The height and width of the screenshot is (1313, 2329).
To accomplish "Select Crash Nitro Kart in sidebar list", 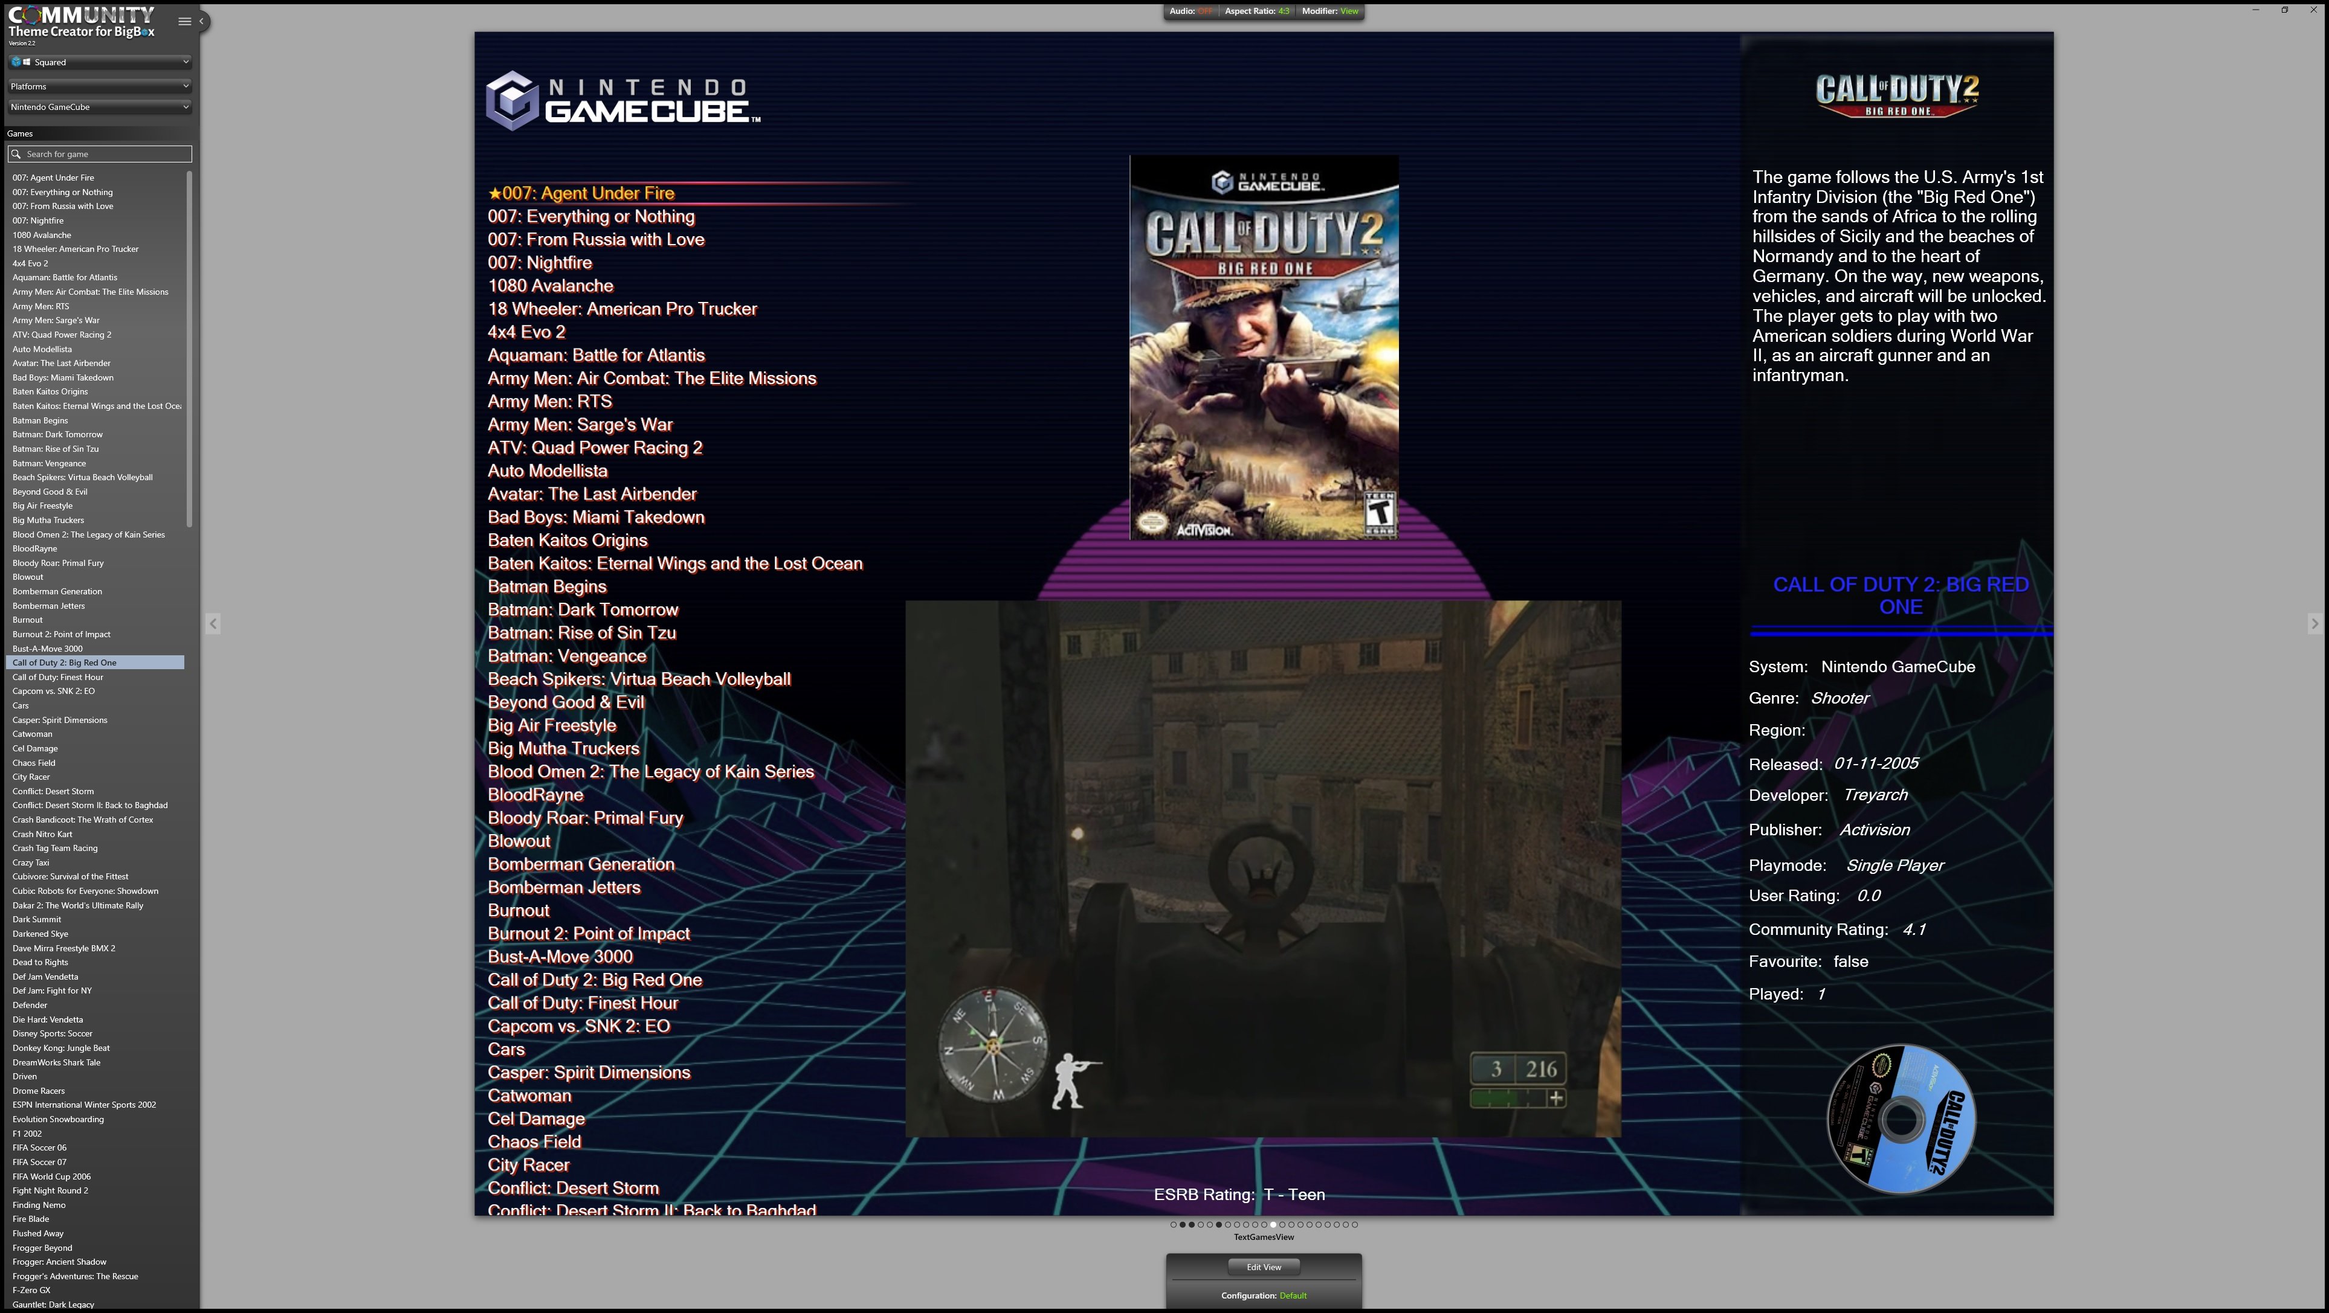I will (42, 834).
